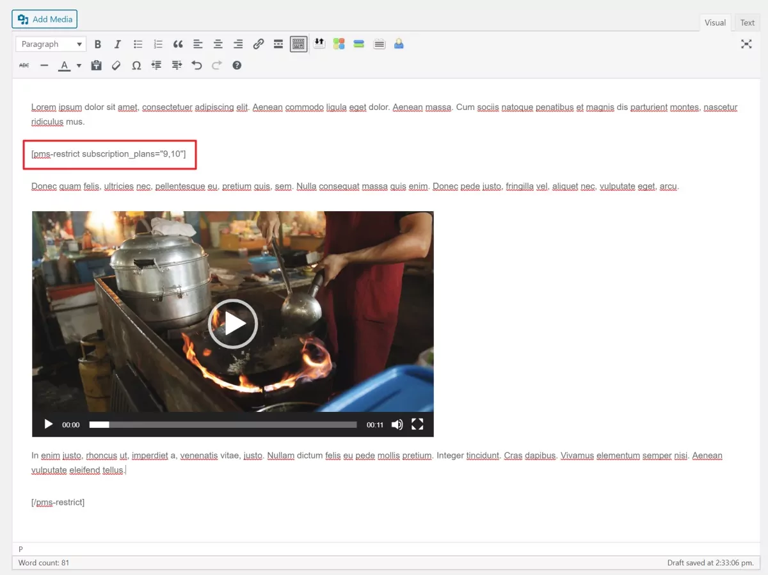Click the 'In enim justo' paragraph

pyautogui.click(x=377, y=462)
